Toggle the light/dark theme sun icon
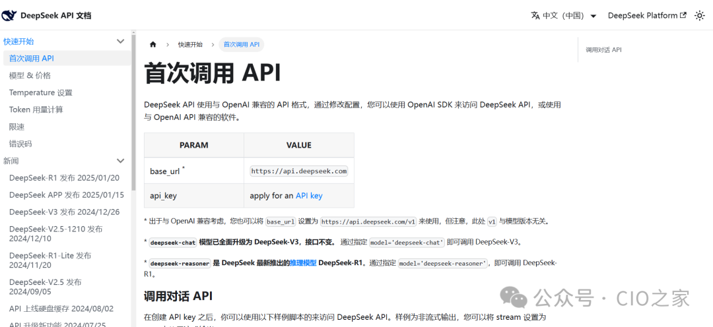The height and width of the screenshot is (327, 713). pos(700,16)
